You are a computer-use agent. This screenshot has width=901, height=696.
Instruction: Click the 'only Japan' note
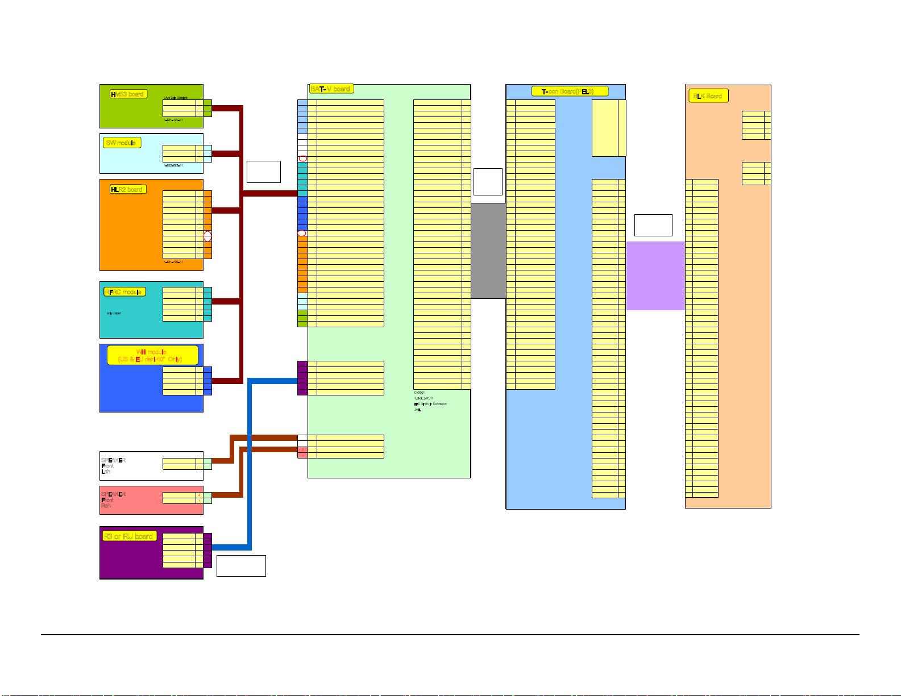[x=114, y=313]
